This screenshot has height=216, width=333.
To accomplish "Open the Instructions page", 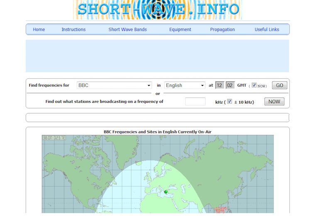I will [73, 29].
